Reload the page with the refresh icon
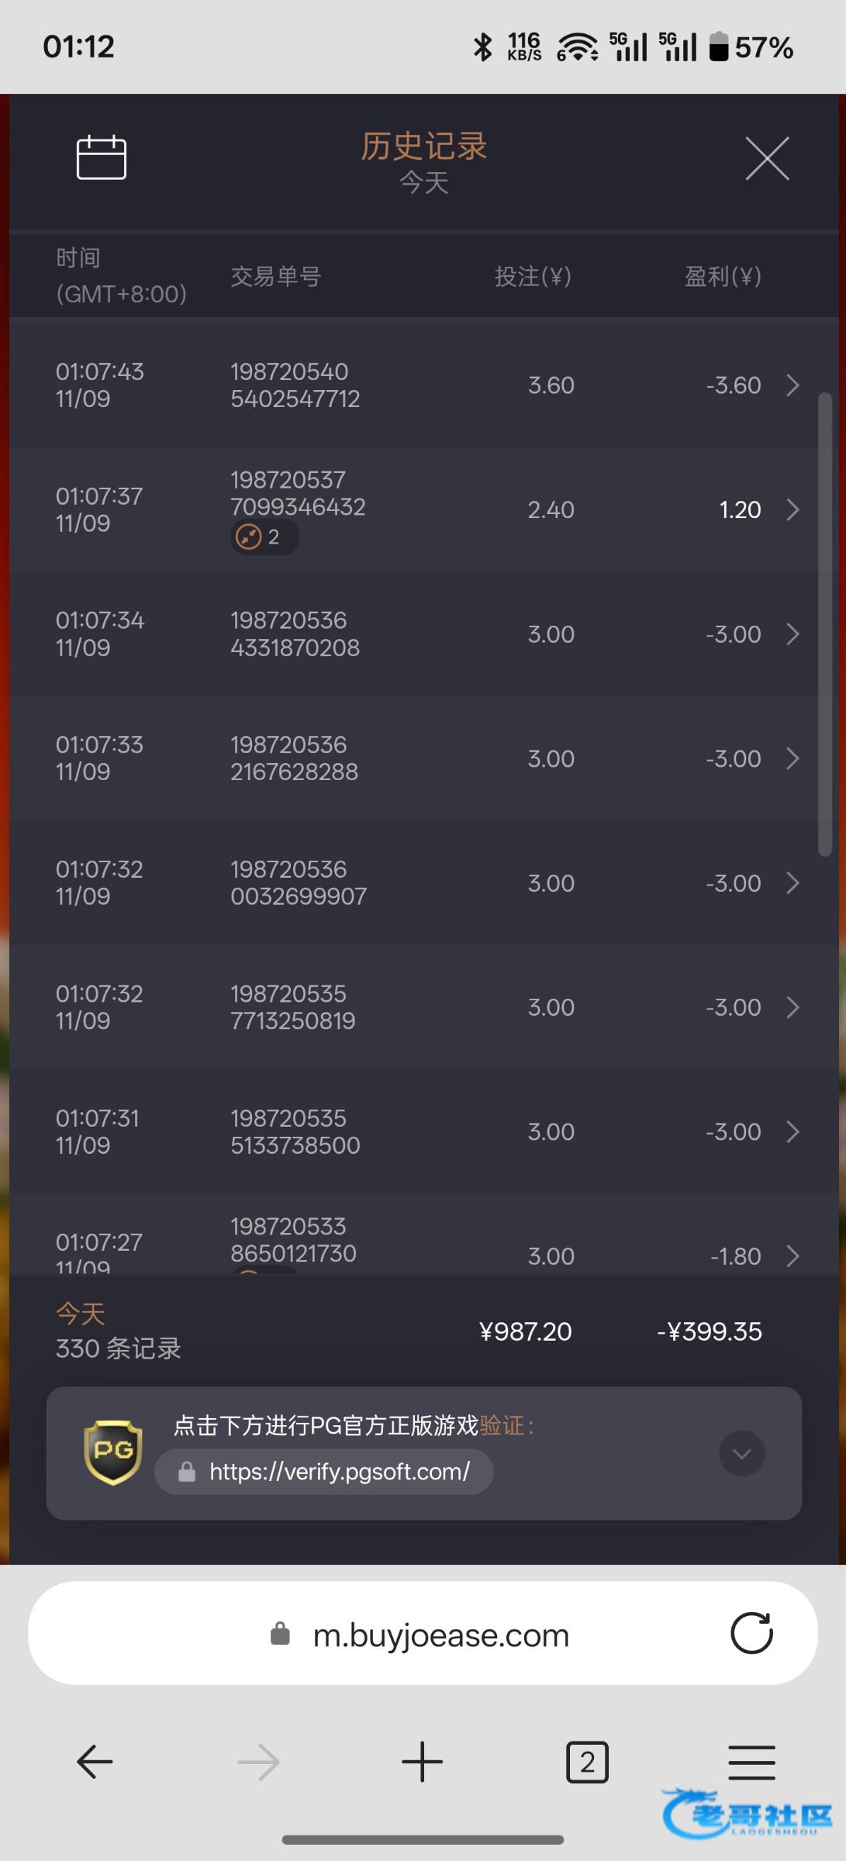This screenshot has height=1861, width=846. [x=751, y=1633]
